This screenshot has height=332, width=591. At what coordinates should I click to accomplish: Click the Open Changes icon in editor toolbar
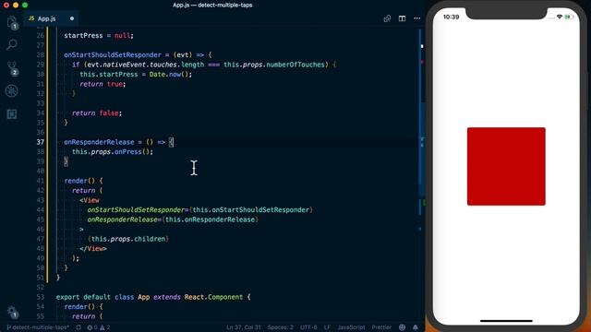pyautogui.click(x=387, y=18)
